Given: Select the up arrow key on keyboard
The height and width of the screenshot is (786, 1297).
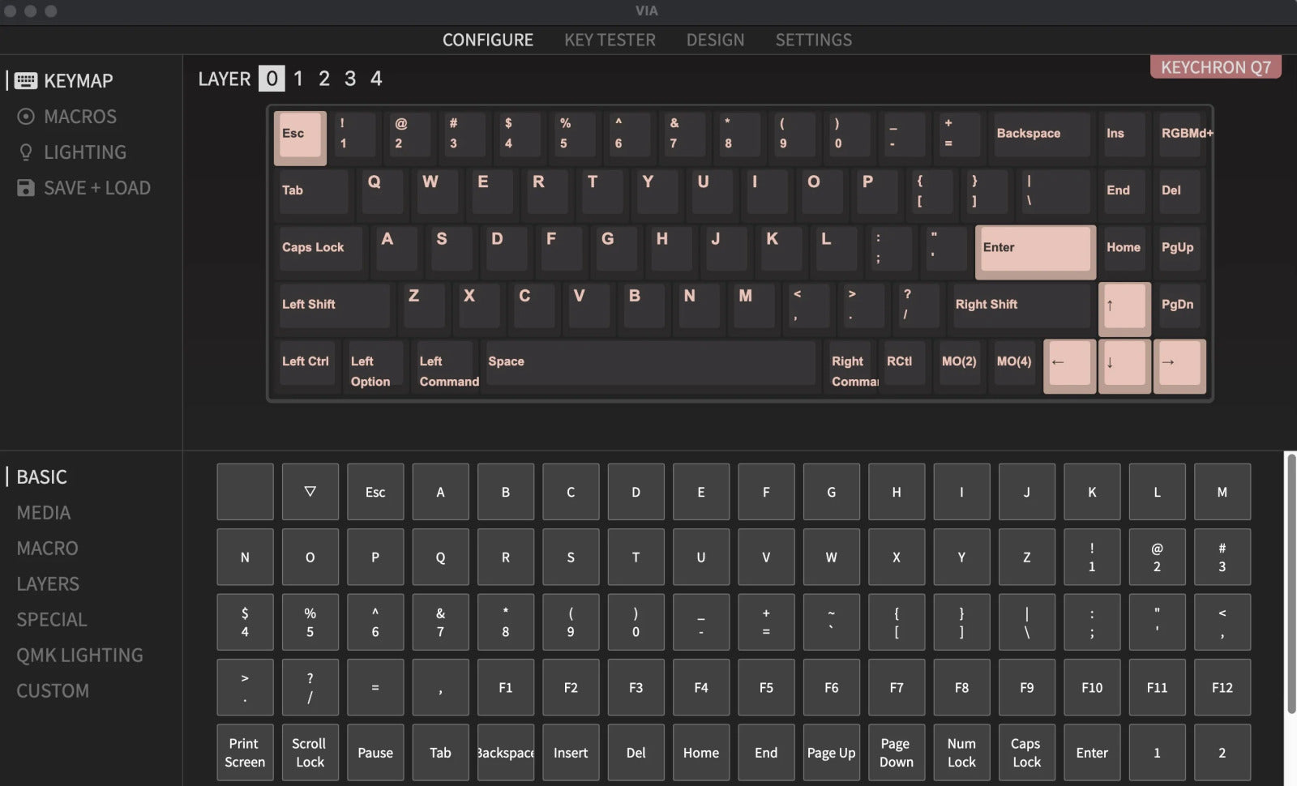Looking at the screenshot, I should point(1124,307).
